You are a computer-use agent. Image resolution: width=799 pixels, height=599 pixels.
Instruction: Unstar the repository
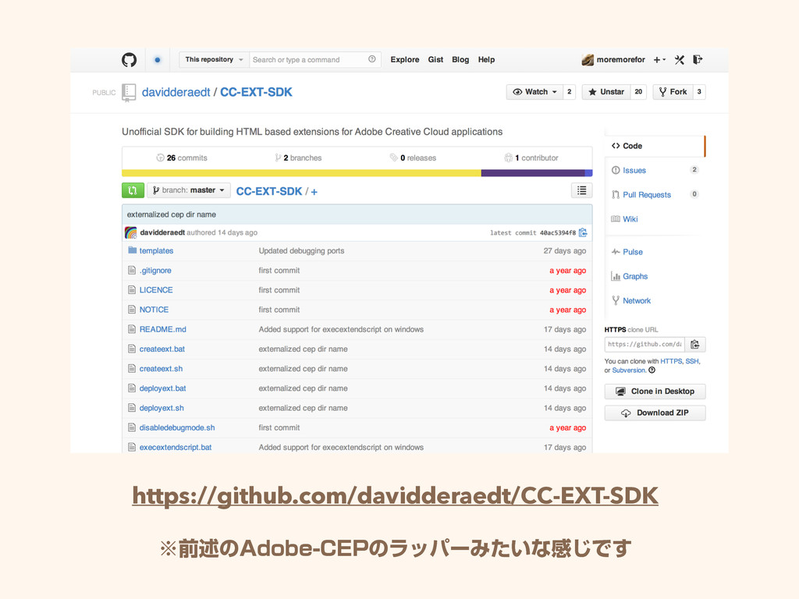click(x=605, y=92)
